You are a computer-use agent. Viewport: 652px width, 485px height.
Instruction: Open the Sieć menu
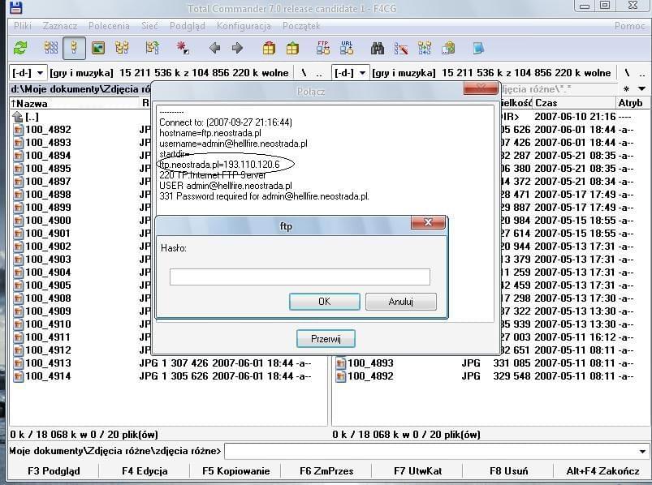[149, 26]
